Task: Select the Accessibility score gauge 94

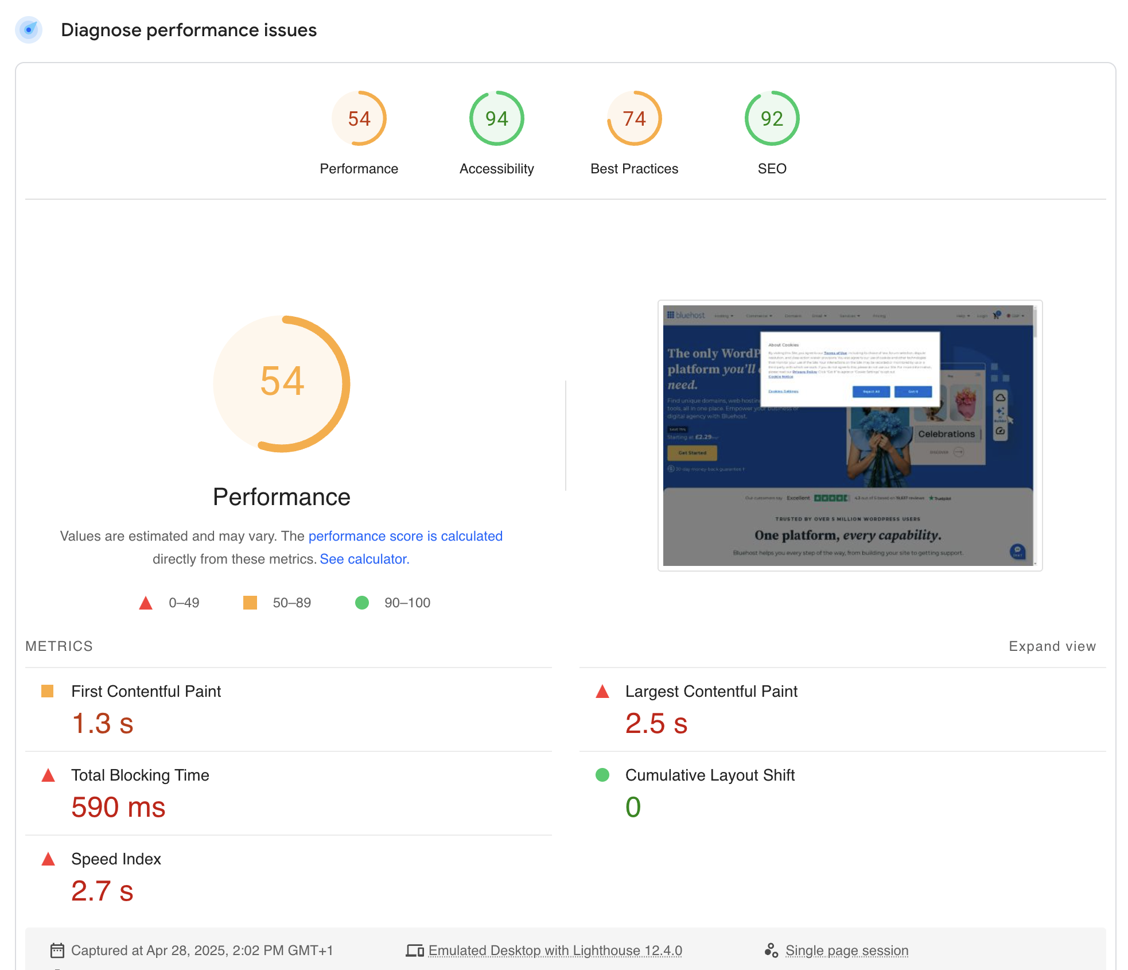Action: point(497,119)
